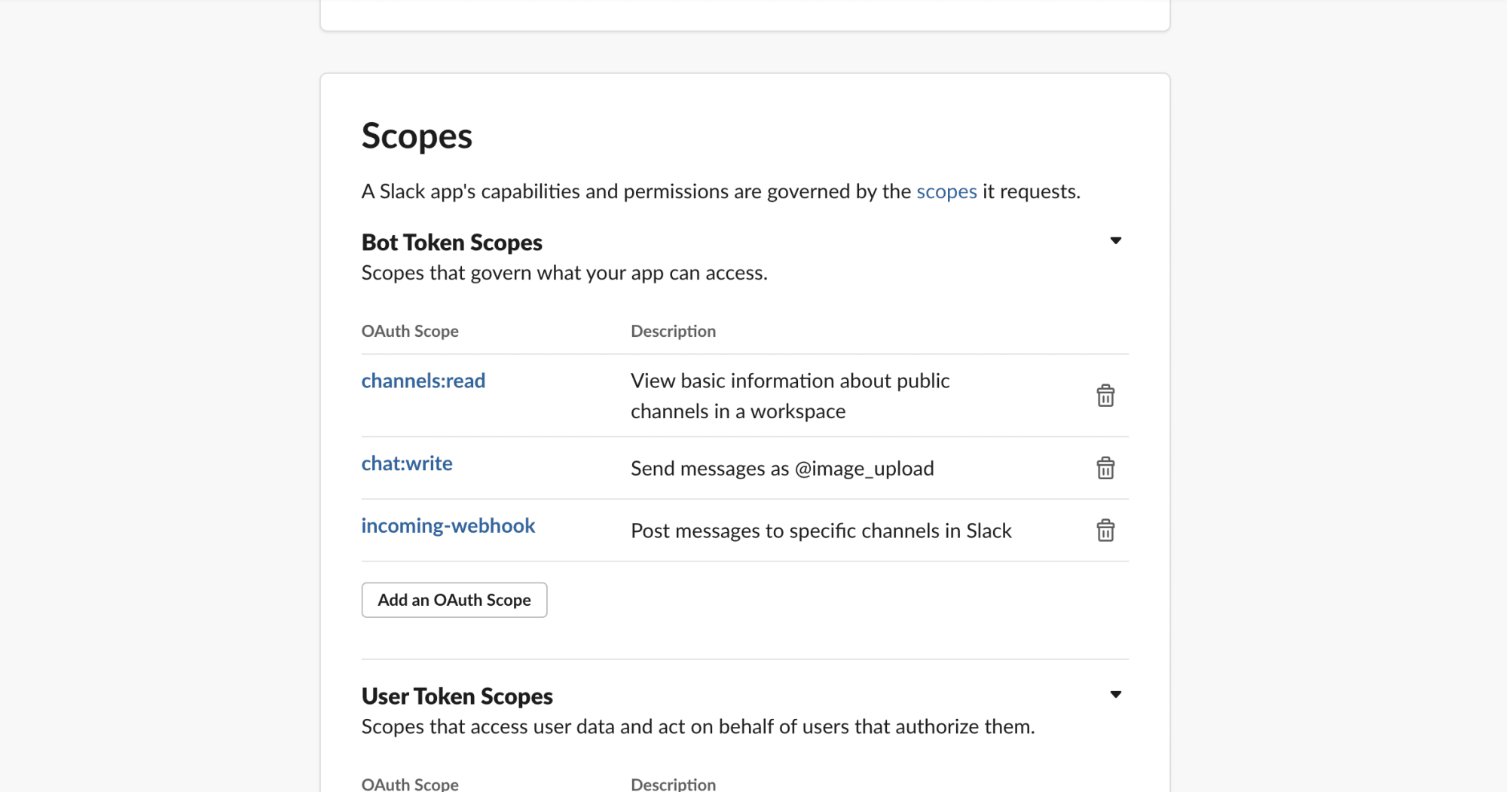Click the User Token Scopes heading

[457, 696]
